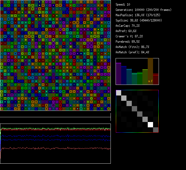Click the tall orange bar labeled m f

click(150, 71)
